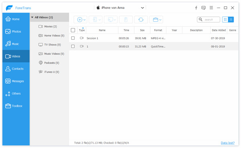Viewport: 241px width, 148px height.
Task: Click the 07-30-2019 date added cell
Action: pos(218,38)
